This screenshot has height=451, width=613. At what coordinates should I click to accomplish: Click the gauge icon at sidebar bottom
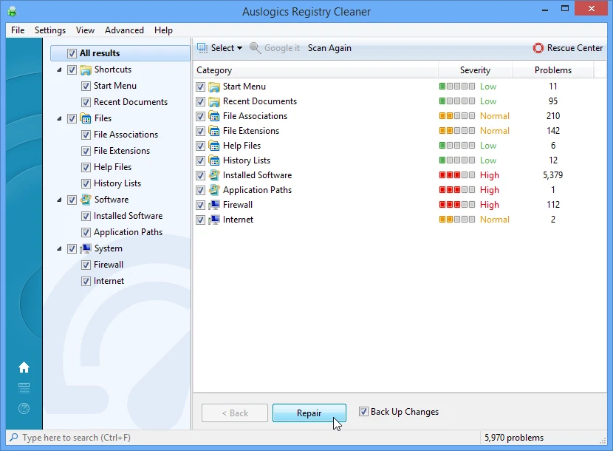pos(24,407)
